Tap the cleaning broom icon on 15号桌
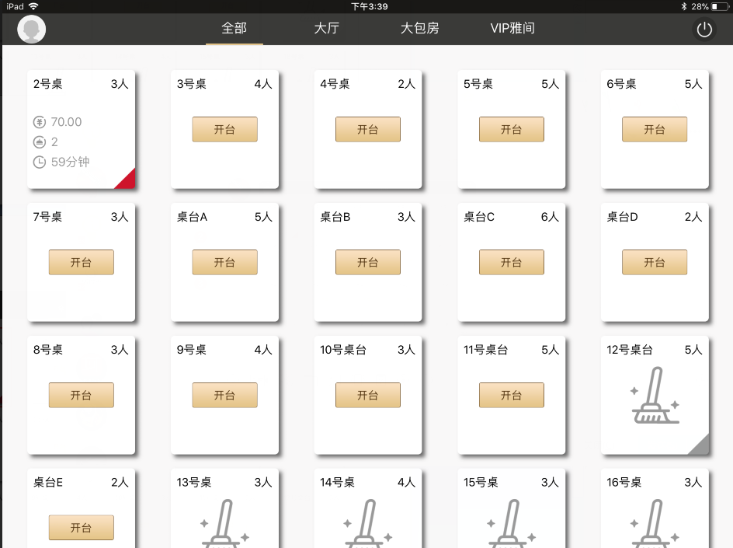 coord(512,523)
